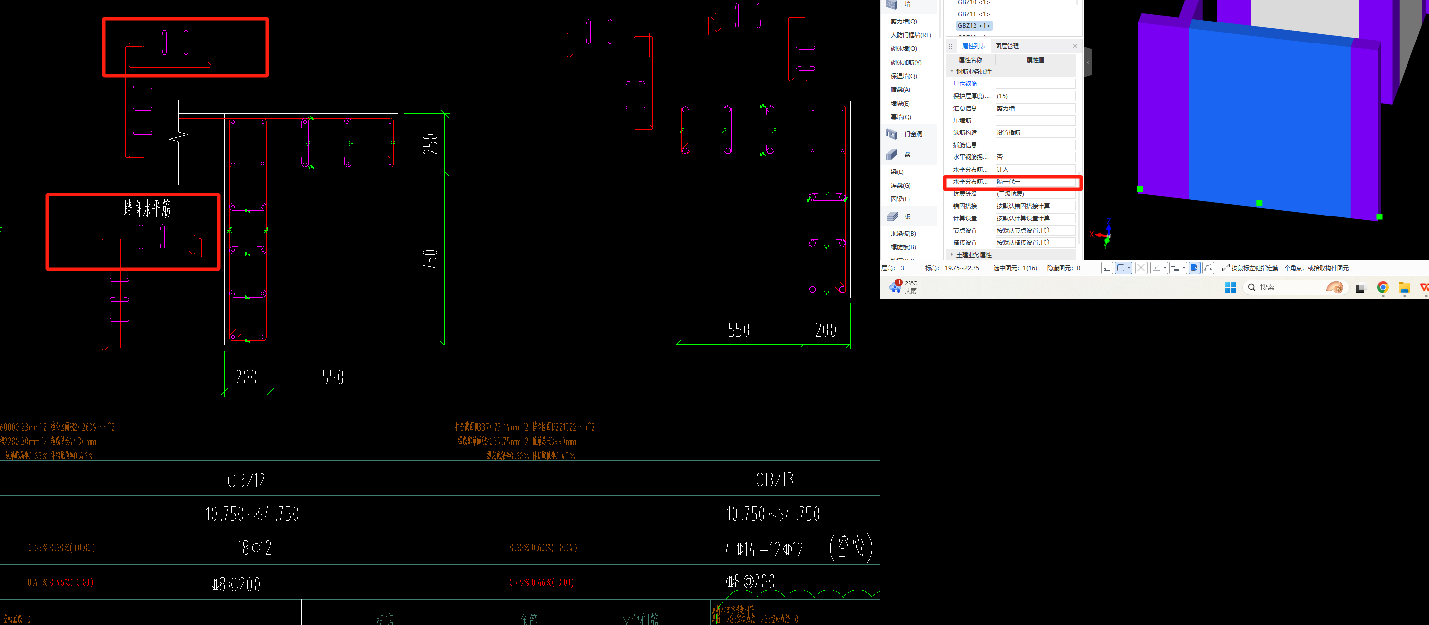The width and height of the screenshot is (1429, 625).
Task: Select 人防门框墙(RF) item
Action: [x=910, y=35]
